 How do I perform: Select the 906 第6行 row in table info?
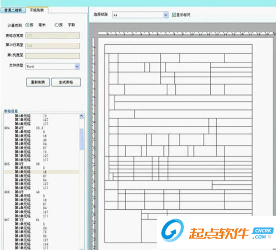click(41, 192)
